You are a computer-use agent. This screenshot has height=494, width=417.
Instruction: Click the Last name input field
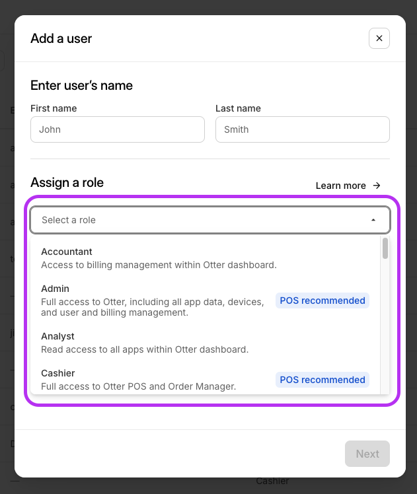pos(303,129)
